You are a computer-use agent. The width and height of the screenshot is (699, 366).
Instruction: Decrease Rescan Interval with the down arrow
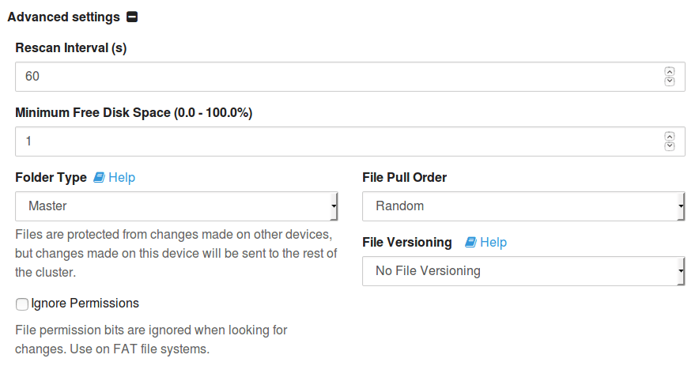[670, 81]
